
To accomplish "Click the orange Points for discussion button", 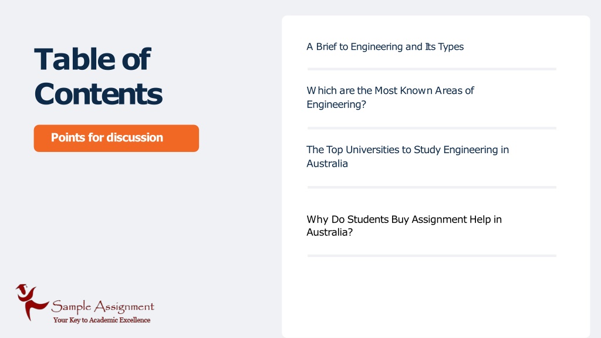I will tap(116, 138).
